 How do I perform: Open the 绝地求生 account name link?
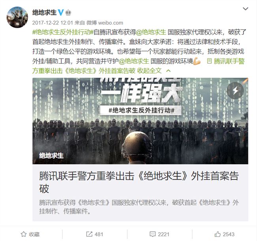44,13
